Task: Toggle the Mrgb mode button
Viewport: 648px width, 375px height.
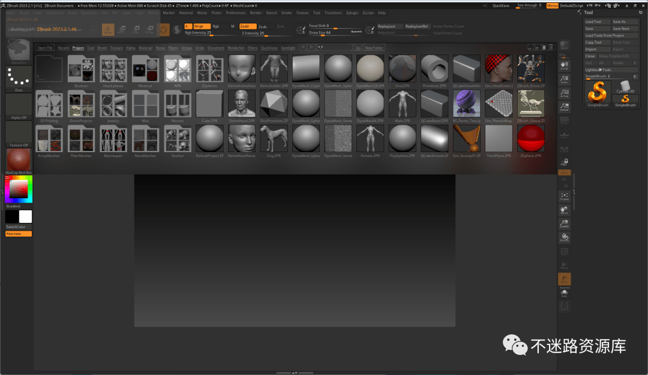Action: pos(202,26)
